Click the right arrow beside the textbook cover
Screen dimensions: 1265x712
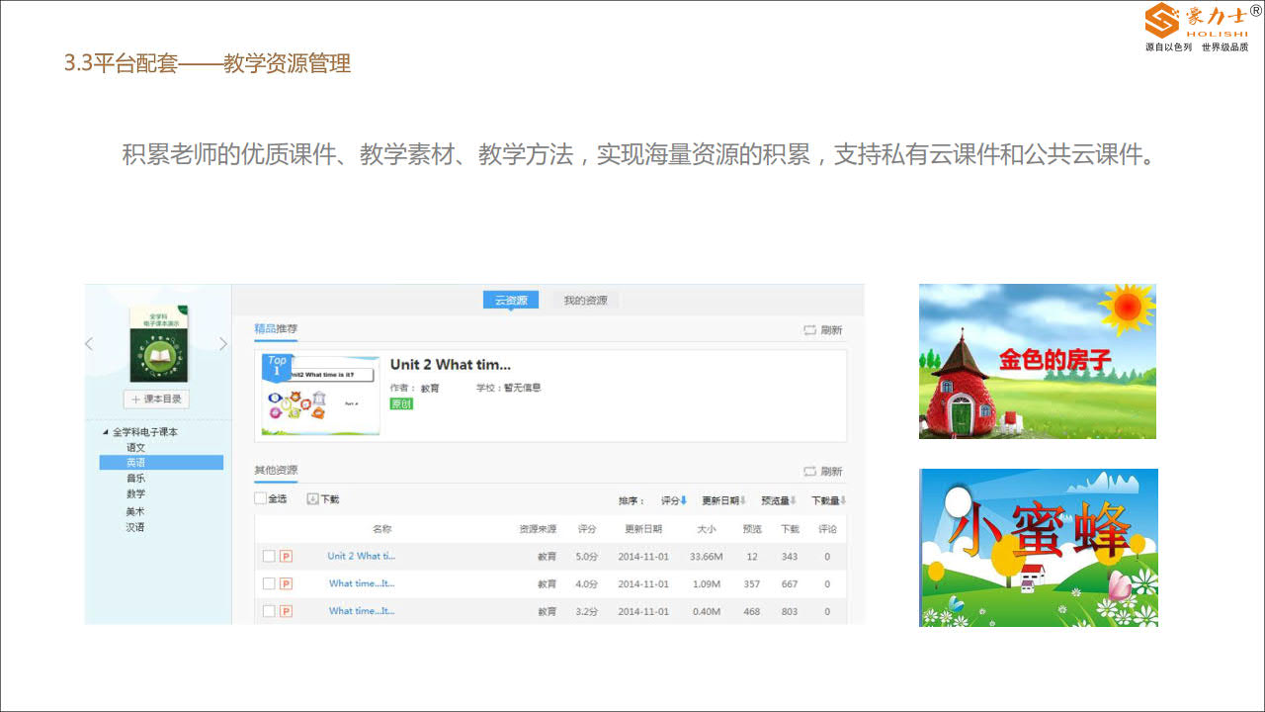pyautogui.click(x=223, y=344)
